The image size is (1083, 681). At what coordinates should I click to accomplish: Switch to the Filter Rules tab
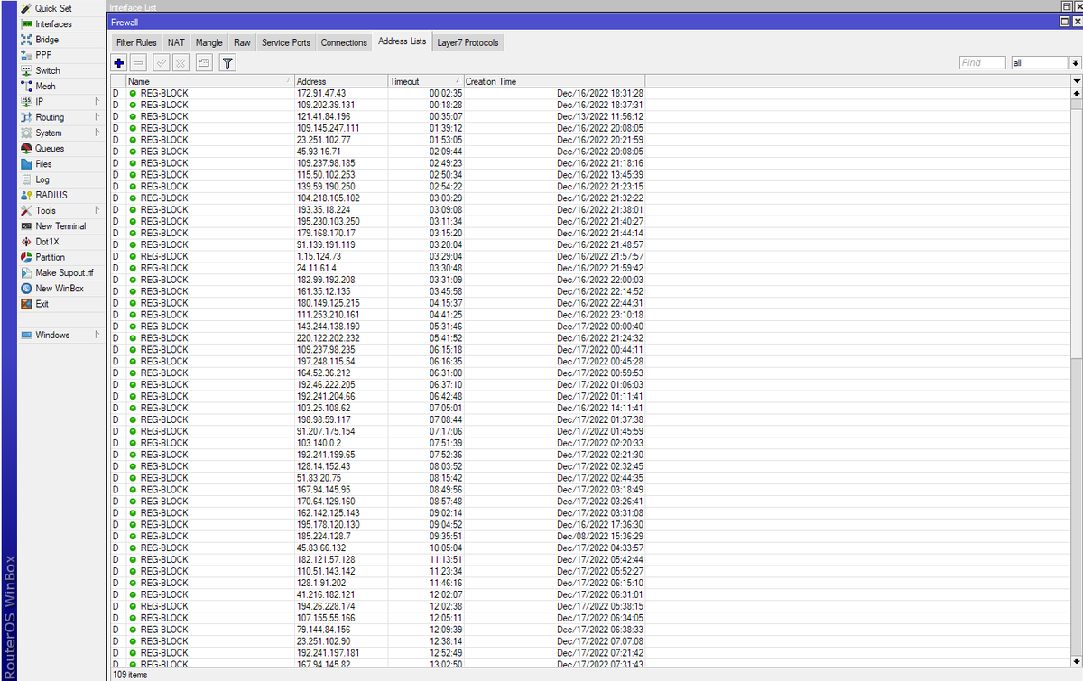pyautogui.click(x=136, y=42)
